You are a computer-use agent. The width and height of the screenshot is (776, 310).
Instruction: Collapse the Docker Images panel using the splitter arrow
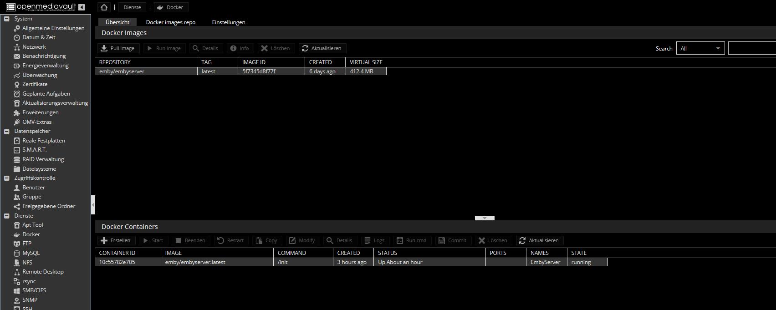[x=485, y=218]
